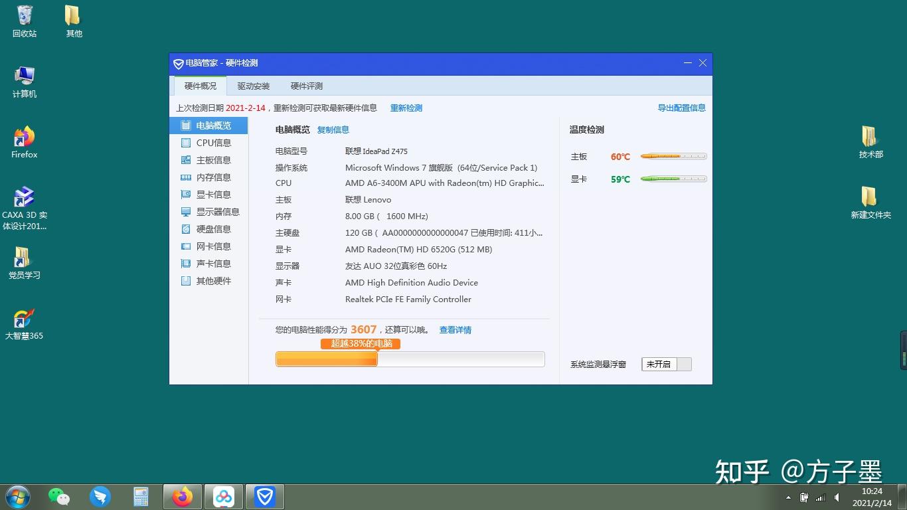The height and width of the screenshot is (510, 907).
Task: Click the 8.00 GB memory value
Action: 386,216
